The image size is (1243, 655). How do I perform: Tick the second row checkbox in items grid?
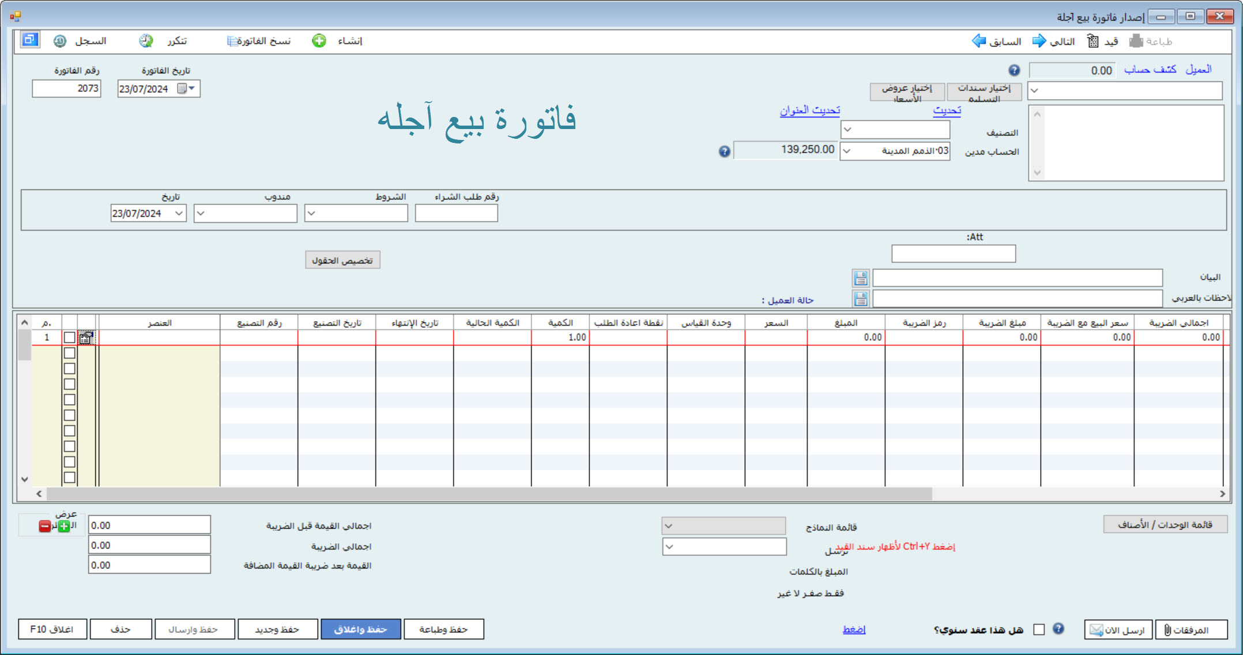point(69,353)
